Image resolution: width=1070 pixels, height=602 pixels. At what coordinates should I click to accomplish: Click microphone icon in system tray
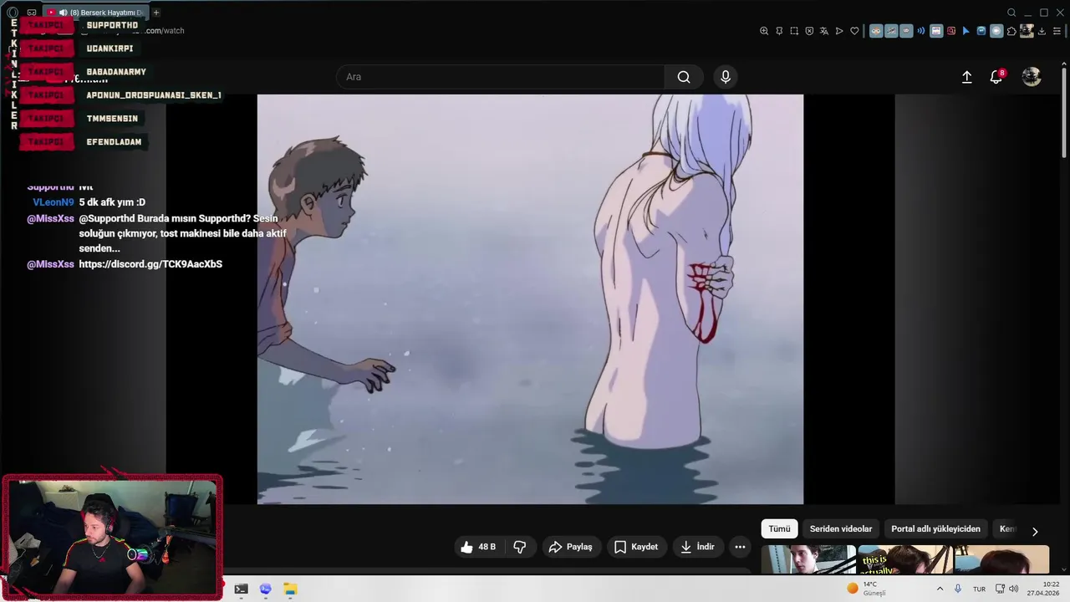(958, 589)
